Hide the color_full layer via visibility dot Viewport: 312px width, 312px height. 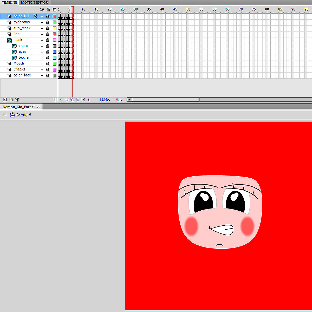pos(42,16)
